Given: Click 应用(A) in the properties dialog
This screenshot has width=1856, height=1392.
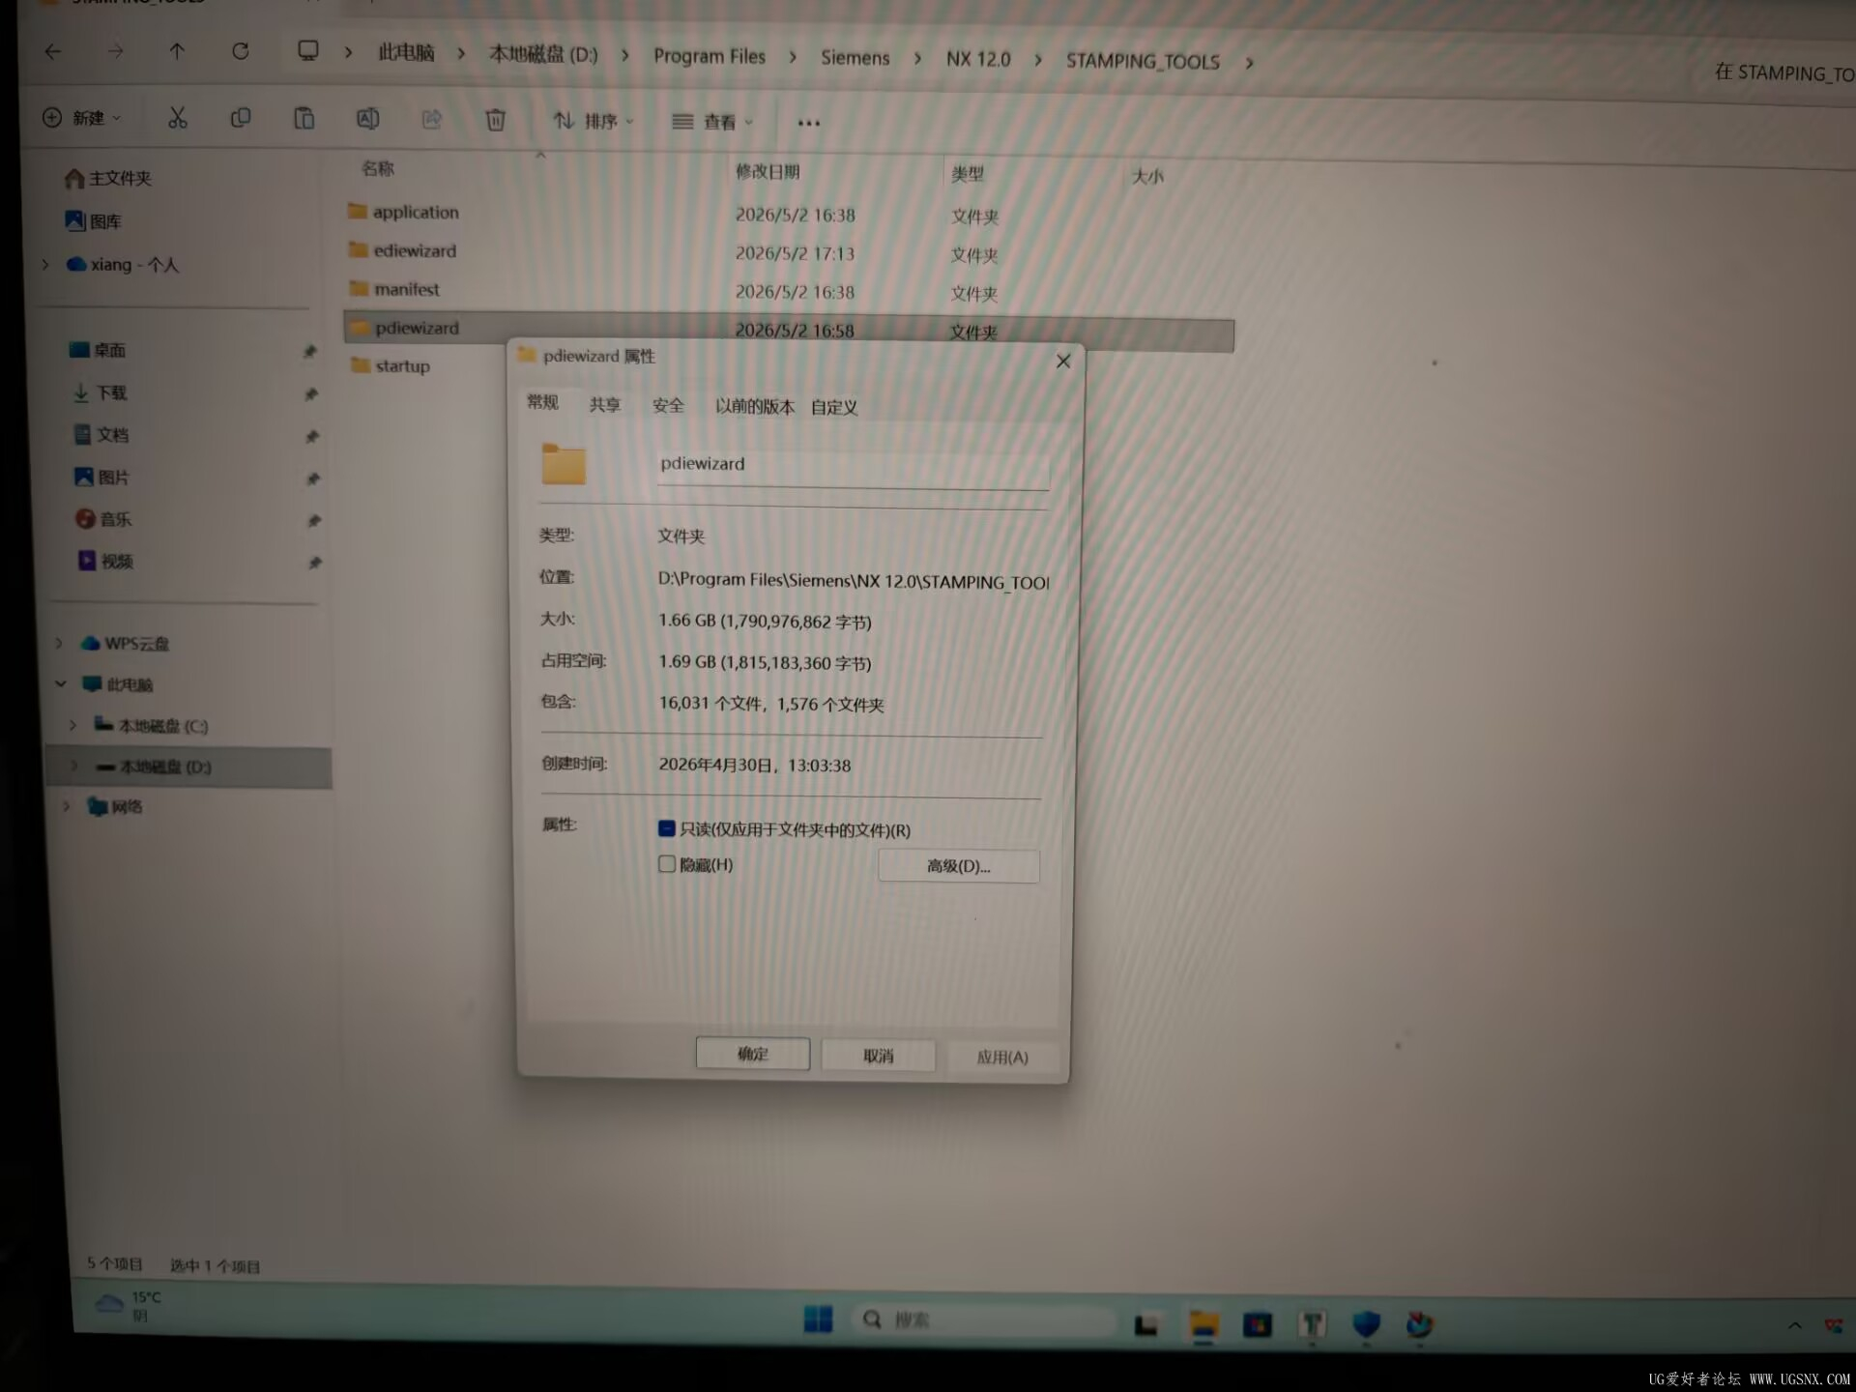Looking at the screenshot, I should tap(1002, 1058).
